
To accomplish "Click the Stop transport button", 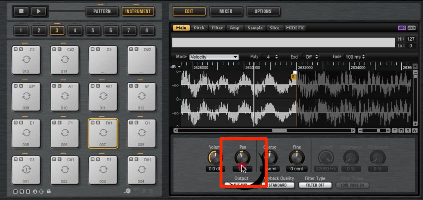I will click(x=21, y=11).
